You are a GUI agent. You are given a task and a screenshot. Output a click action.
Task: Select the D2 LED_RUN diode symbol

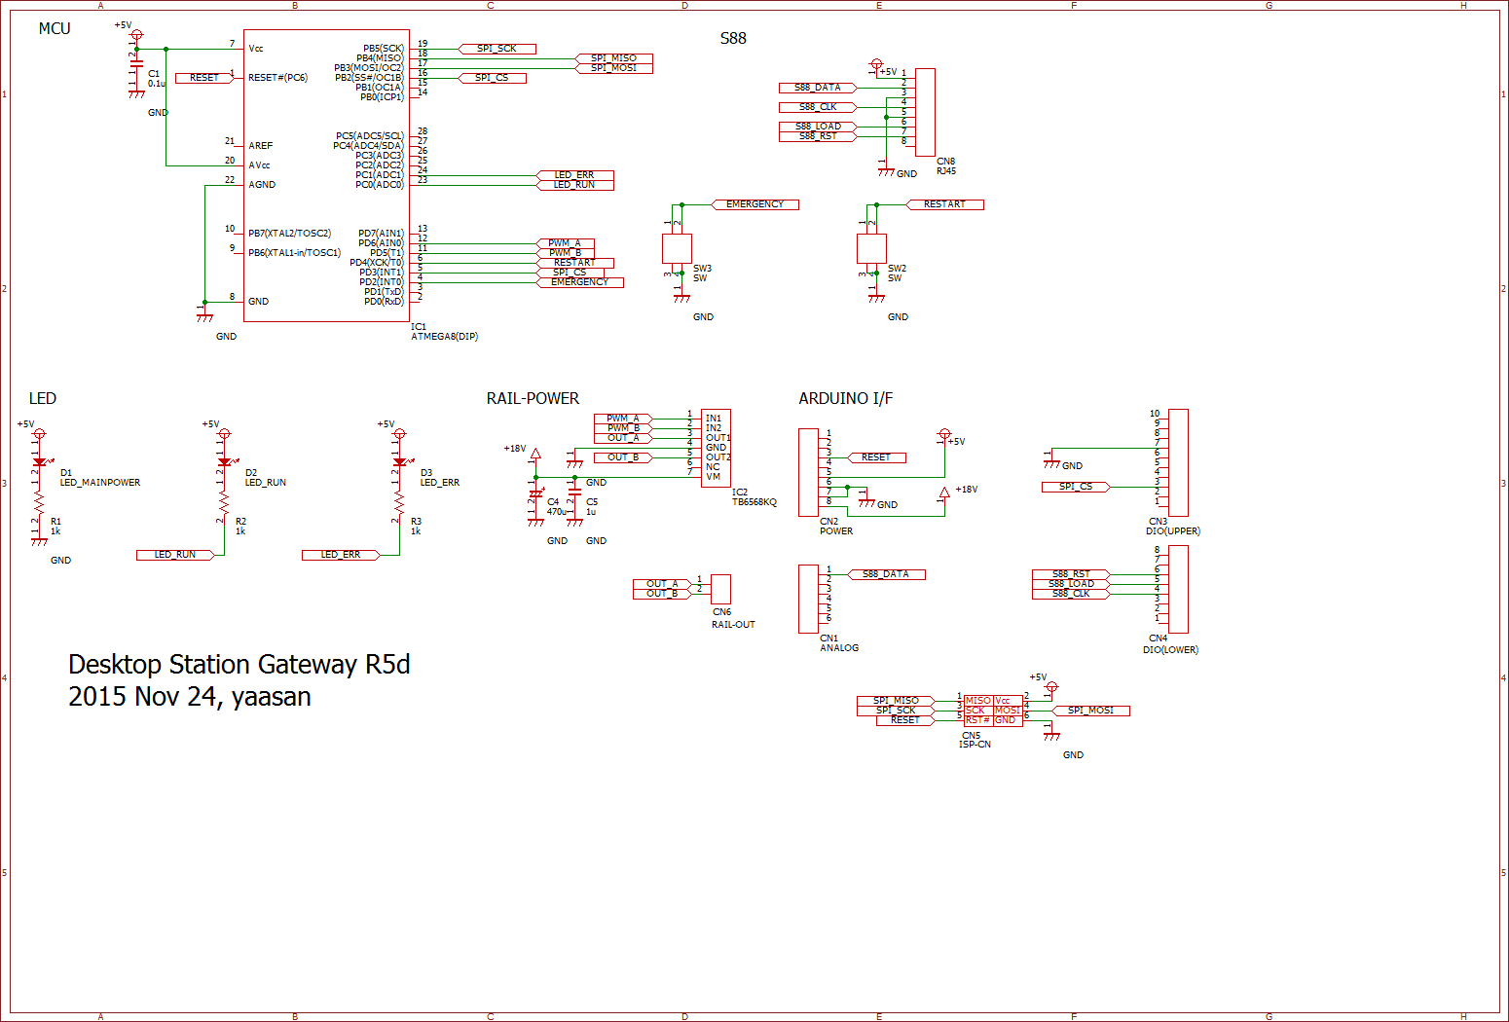point(224,462)
